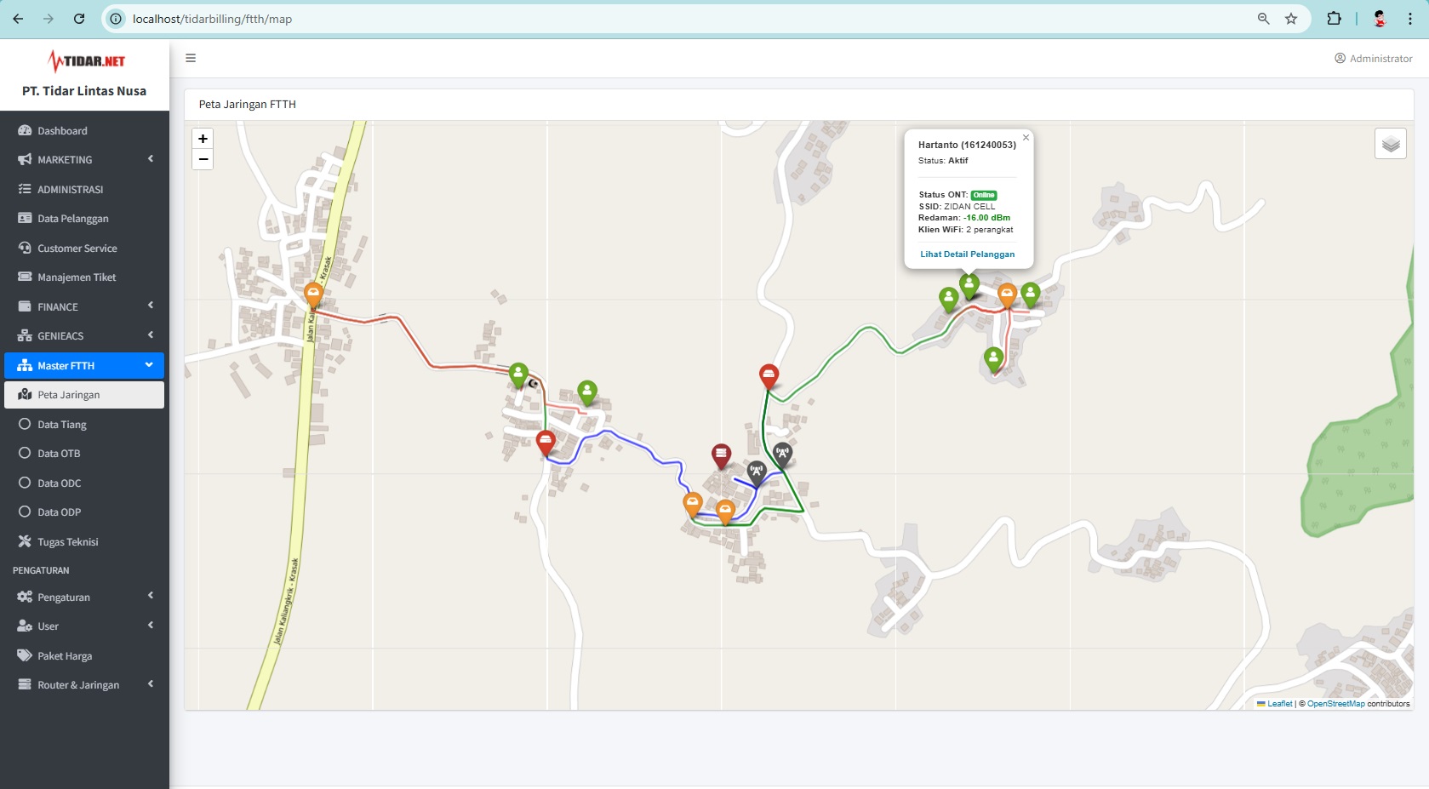Expand the User menu
The width and height of the screenshot is (1429, 789).
(84, 626)
